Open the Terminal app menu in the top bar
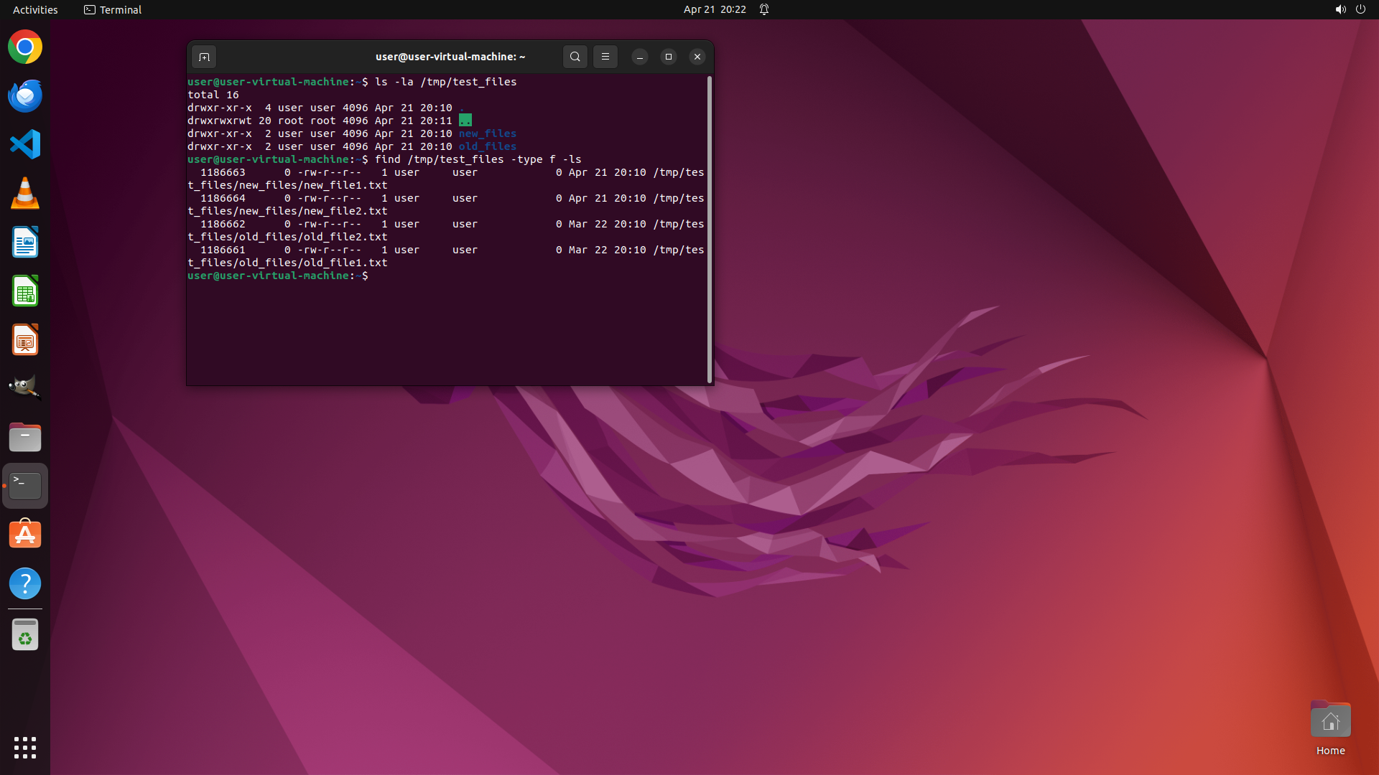The image size is (1379, 775). coord(113,9)
